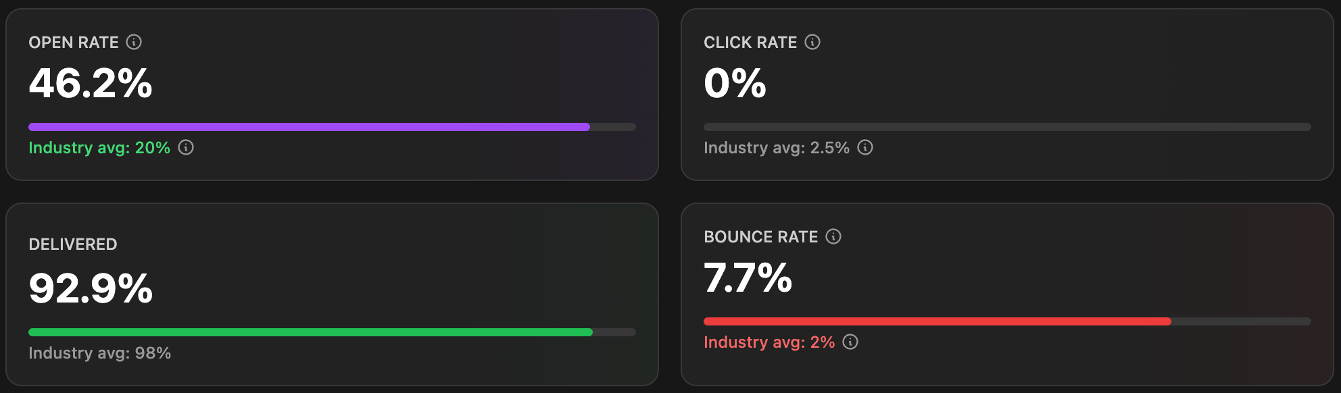
Task: Click the DELIVERED card heading
Action: [x=73, y=244]
